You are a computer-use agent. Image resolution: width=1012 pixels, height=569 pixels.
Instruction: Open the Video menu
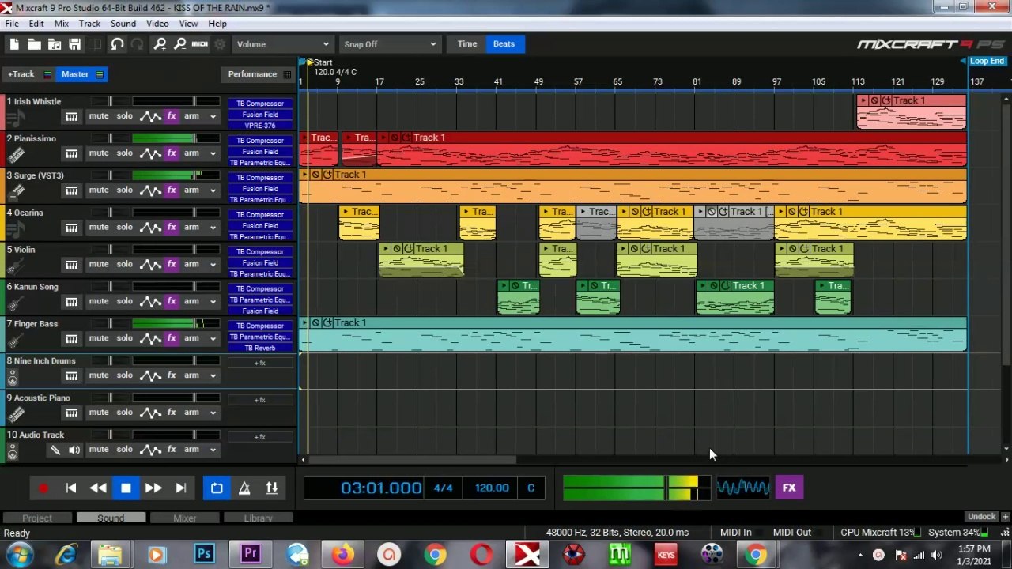point(157,24)
